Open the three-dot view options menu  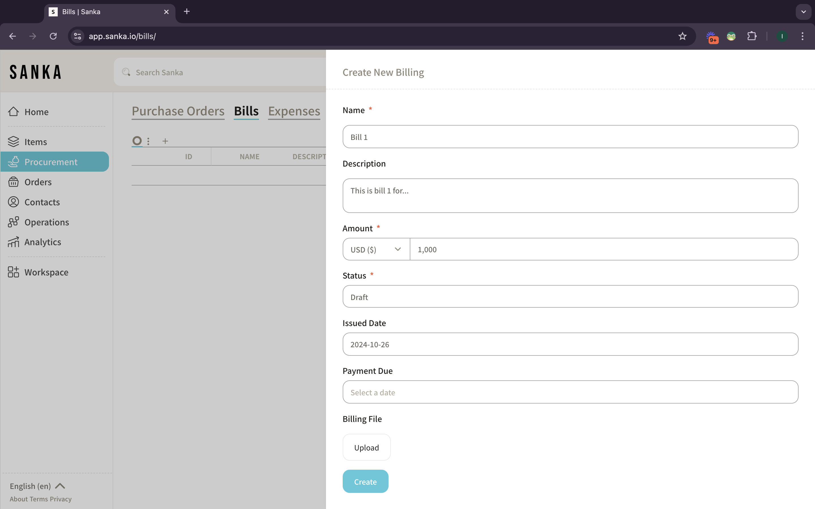[x=148, y=141]
